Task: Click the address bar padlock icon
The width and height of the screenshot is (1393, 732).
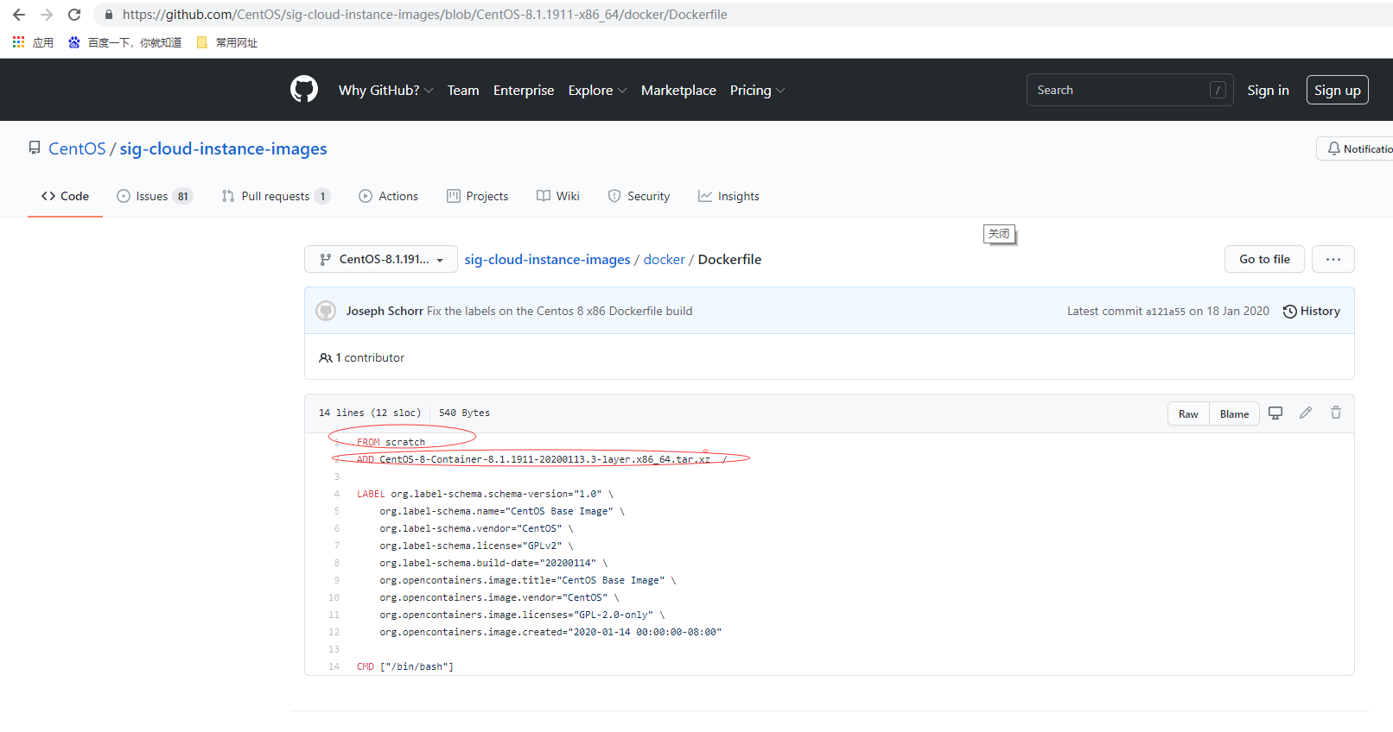Action: tap(109, 15)
